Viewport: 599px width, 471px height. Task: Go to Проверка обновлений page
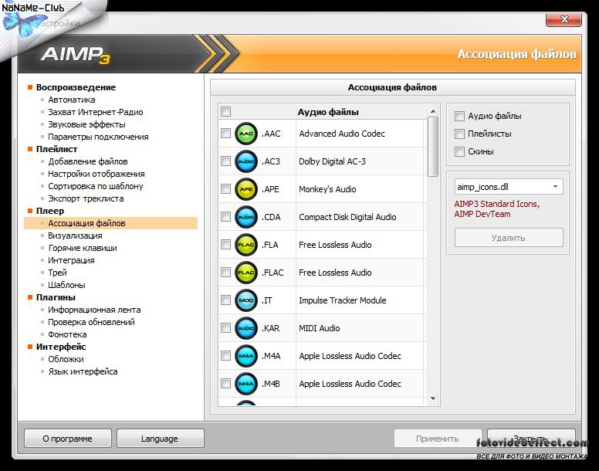click(x=91, y=322)
